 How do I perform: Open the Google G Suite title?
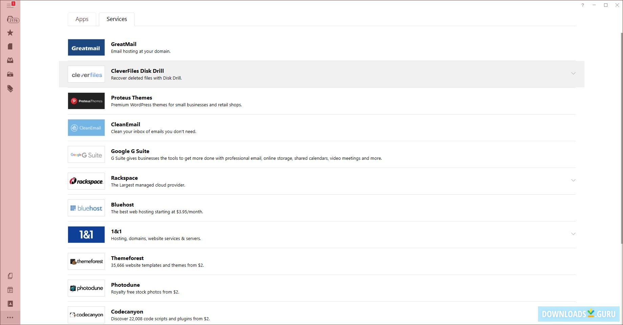tap(130, 151)
